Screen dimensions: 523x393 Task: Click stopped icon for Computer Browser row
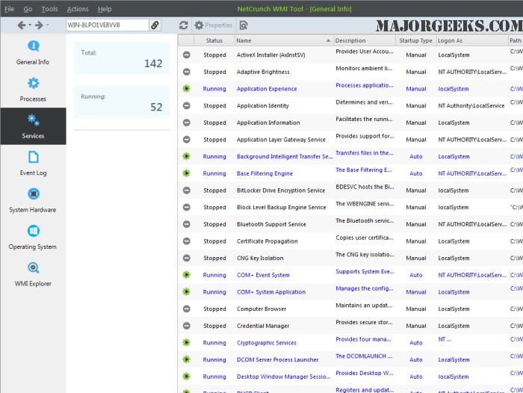tap(187, 309)
